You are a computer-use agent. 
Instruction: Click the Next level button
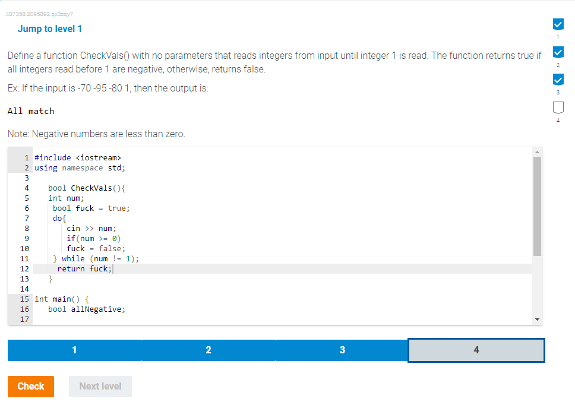(100, 386)
